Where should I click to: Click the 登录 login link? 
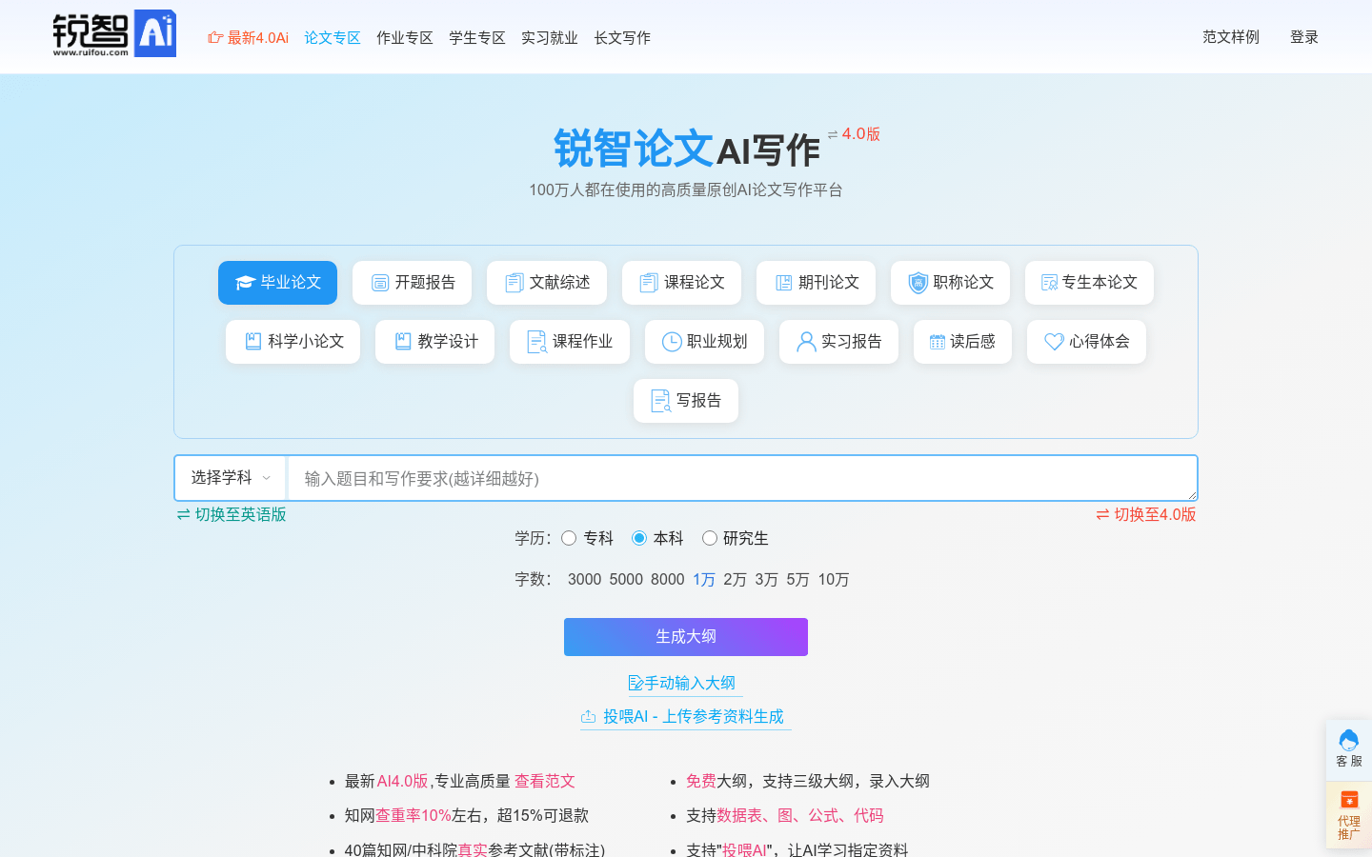coord(1304,37)
